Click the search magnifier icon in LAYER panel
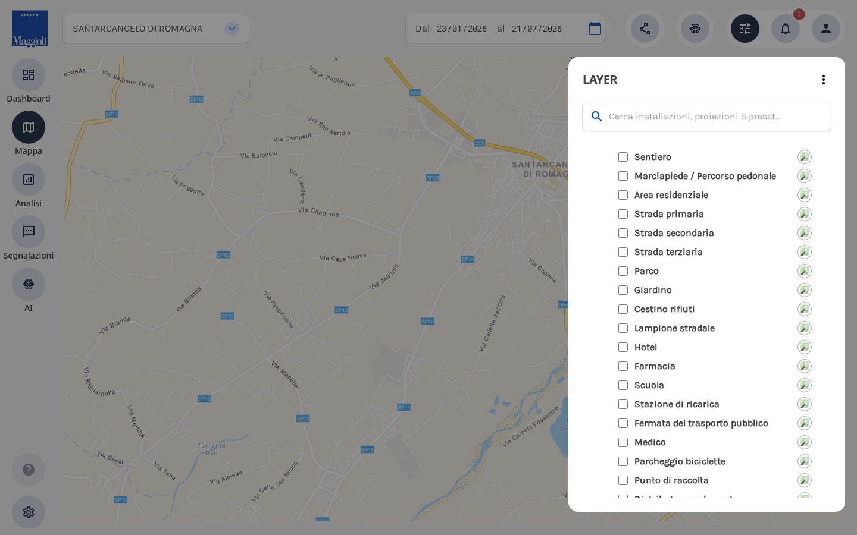The height and width of the screenshot is (535, 857). tap(597, 117)
